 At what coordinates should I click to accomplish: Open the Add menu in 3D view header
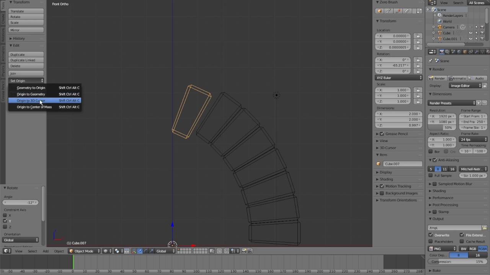(46, 251)
